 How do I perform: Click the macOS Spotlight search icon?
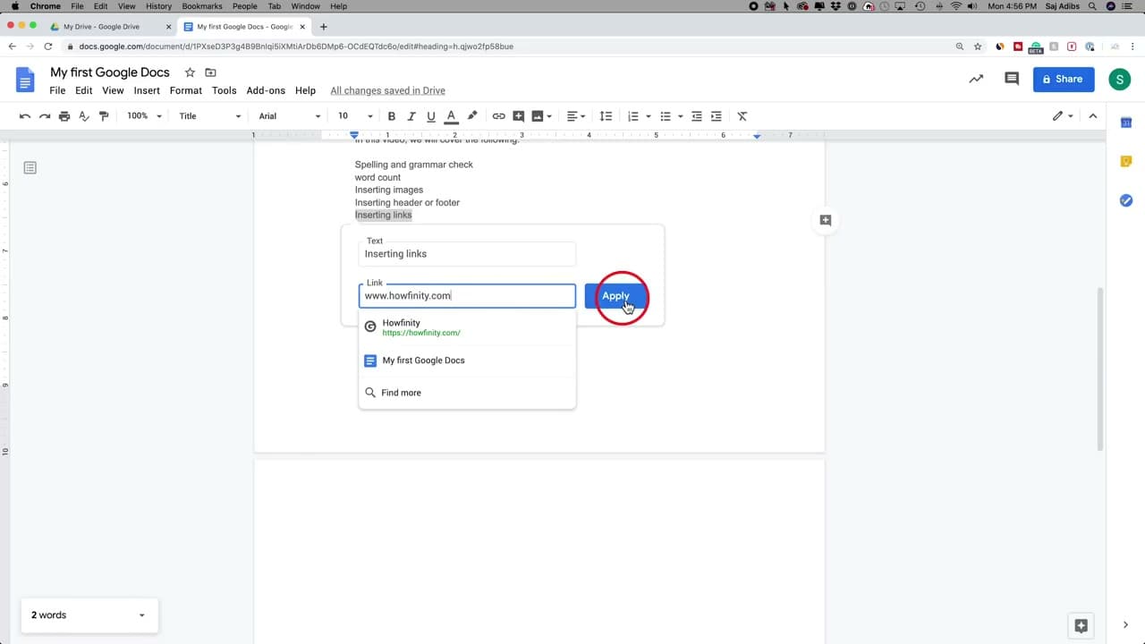click(x=1092, y=6)
